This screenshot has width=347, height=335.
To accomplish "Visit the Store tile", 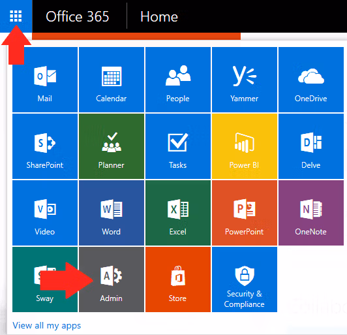I will pos(178,279).
